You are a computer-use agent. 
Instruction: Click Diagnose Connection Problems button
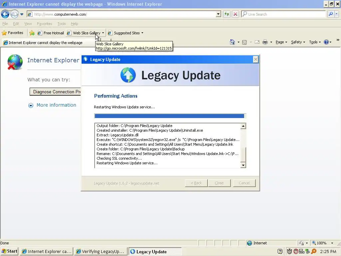pos(55,92)
